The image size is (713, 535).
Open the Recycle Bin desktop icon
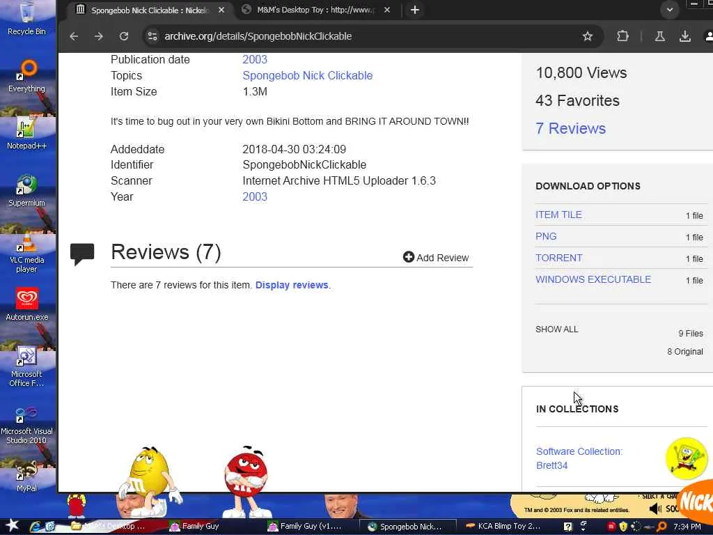pos(27,18)
